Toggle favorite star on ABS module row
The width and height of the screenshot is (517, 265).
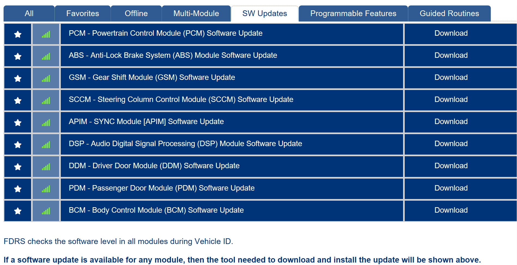18,56
